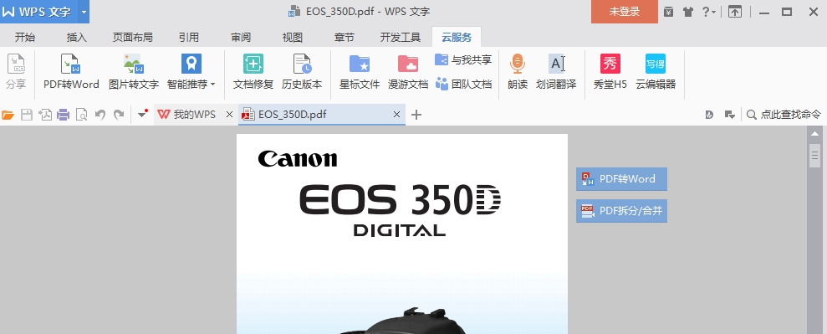Open the 页面布局 ribbon tab

click(132, 37)
